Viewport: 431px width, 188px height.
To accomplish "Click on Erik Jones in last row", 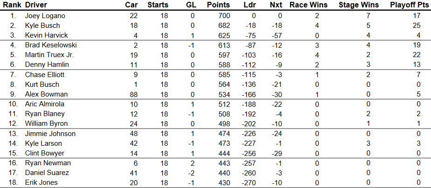I will [42, 182].
